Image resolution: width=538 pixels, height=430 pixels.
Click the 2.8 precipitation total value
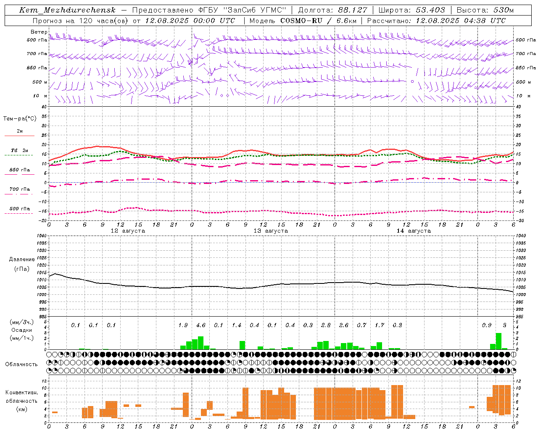coord(326,325)
